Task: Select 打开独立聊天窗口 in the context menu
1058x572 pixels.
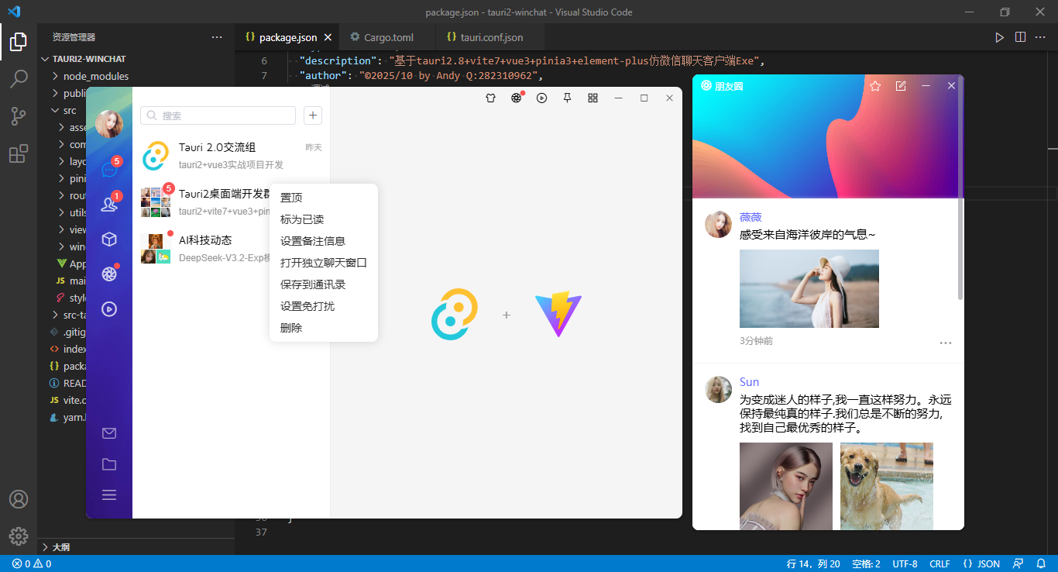Action: [x=323, y=263]
